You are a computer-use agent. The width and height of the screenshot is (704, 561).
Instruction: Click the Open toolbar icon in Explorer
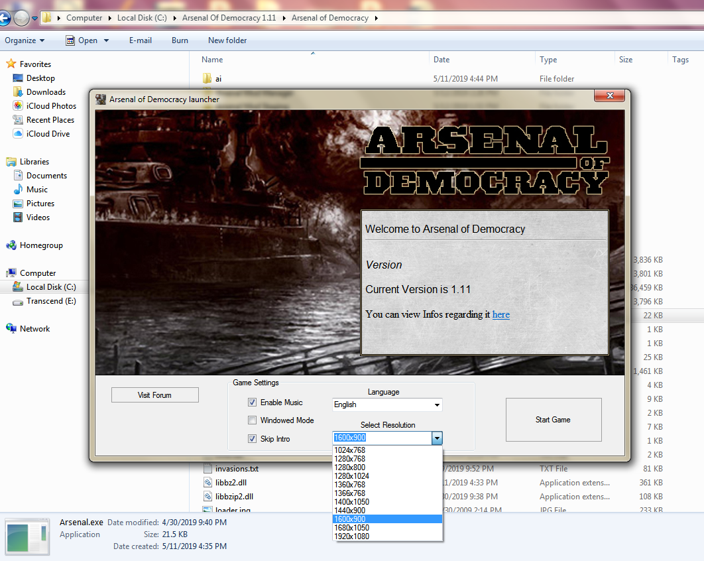coord(70,40)
